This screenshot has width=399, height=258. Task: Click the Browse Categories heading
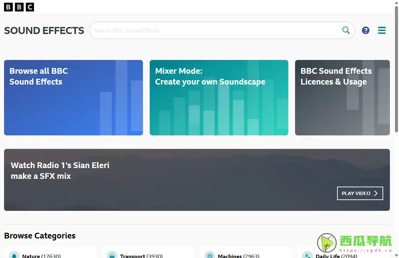[x=40, y=235]
